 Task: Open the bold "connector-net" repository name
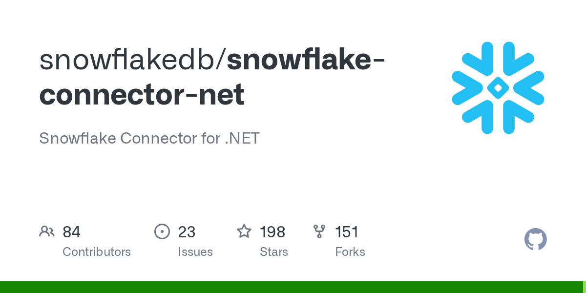click(x=142, y=95)
